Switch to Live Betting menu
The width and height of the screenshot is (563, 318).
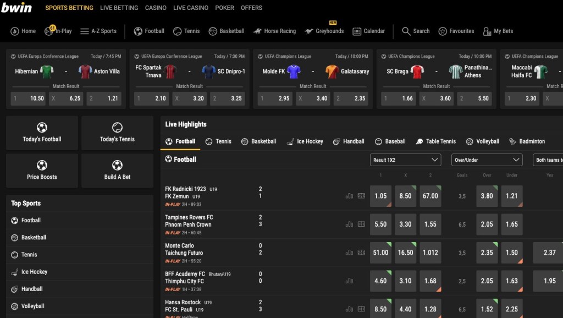click(x=119, y=8)
